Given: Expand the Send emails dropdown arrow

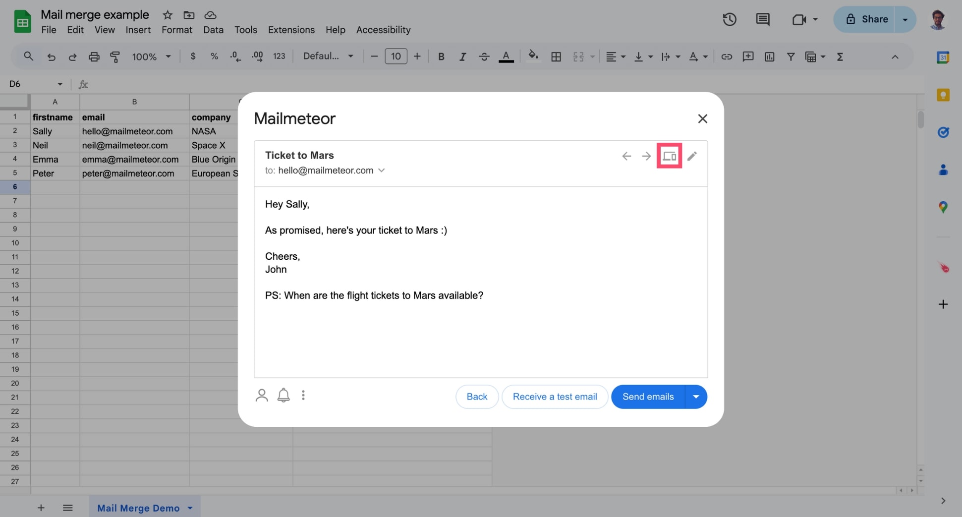Looking at the screenshot, I should coord(696,397).
